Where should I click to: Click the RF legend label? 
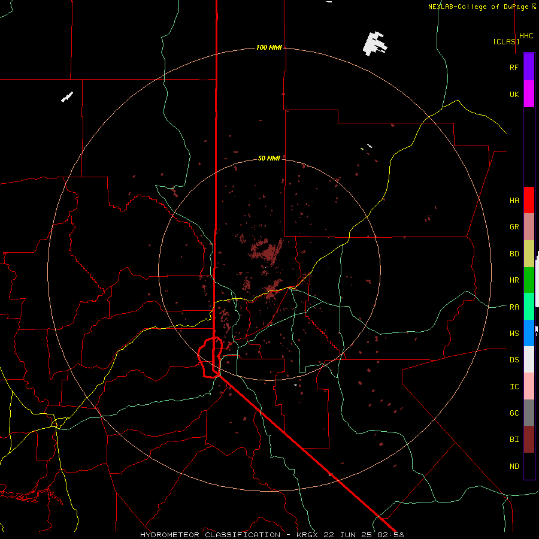coord(514,67)
